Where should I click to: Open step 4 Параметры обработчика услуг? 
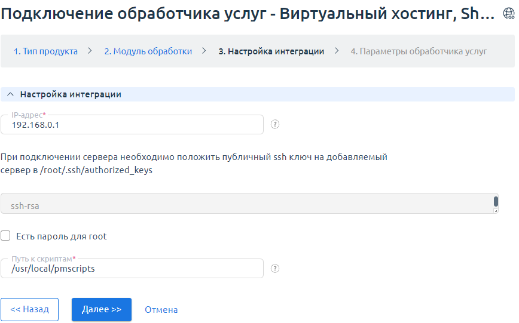pos(418,51)
